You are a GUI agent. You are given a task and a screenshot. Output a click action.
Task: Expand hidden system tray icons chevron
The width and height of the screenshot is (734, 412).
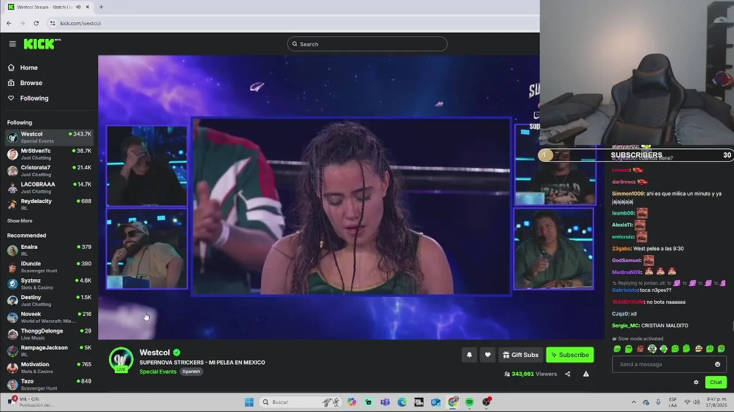click(634, 402)
